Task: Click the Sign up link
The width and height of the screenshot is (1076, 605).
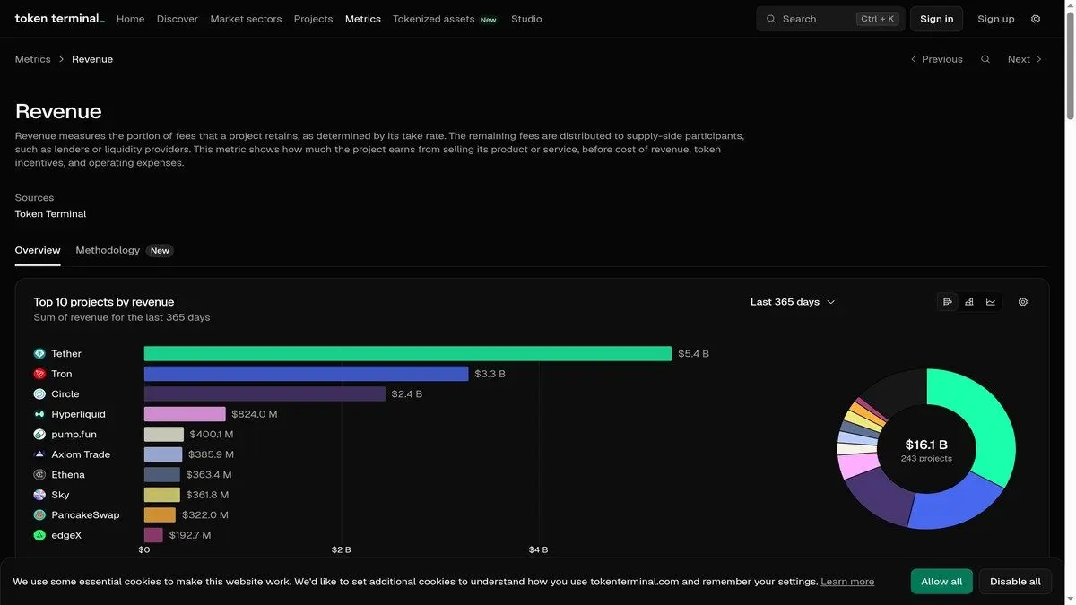Action: (996, 19)
